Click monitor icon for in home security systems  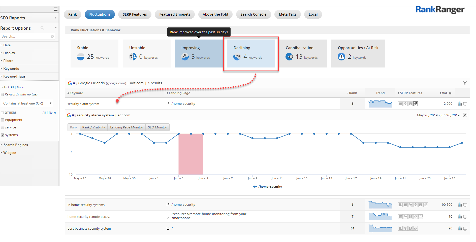465,205
